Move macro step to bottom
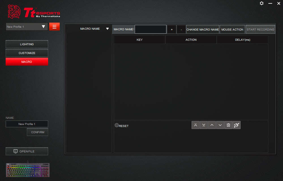This screenshot has width=283, height=181. (x=203, y=125)
